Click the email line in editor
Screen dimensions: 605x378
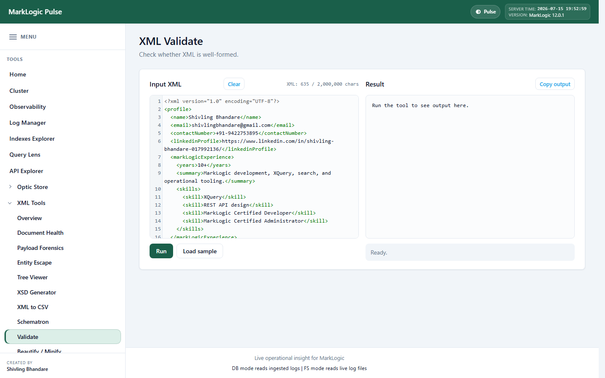tap(232, 125)
